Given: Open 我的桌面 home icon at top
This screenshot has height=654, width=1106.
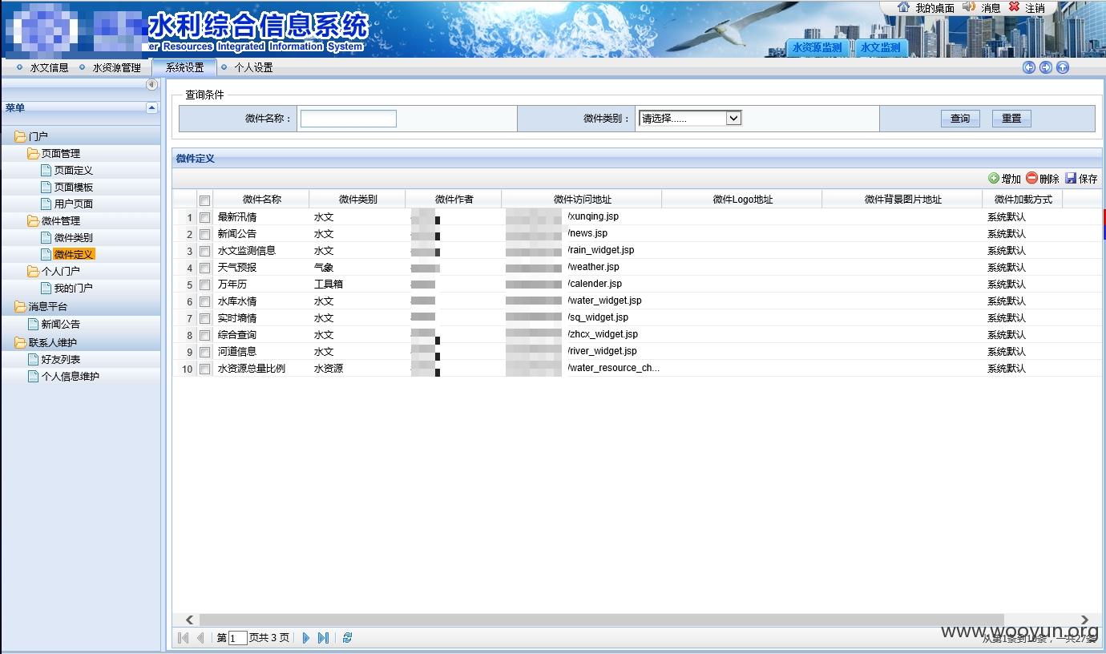Looking at the screenshot, I should [904, 7].
